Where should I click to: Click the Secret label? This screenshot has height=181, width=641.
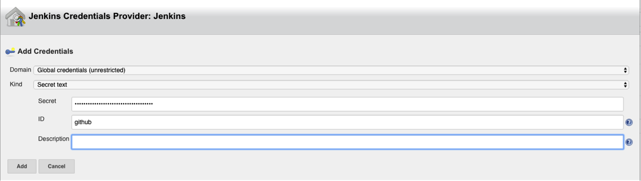point(47,101)
